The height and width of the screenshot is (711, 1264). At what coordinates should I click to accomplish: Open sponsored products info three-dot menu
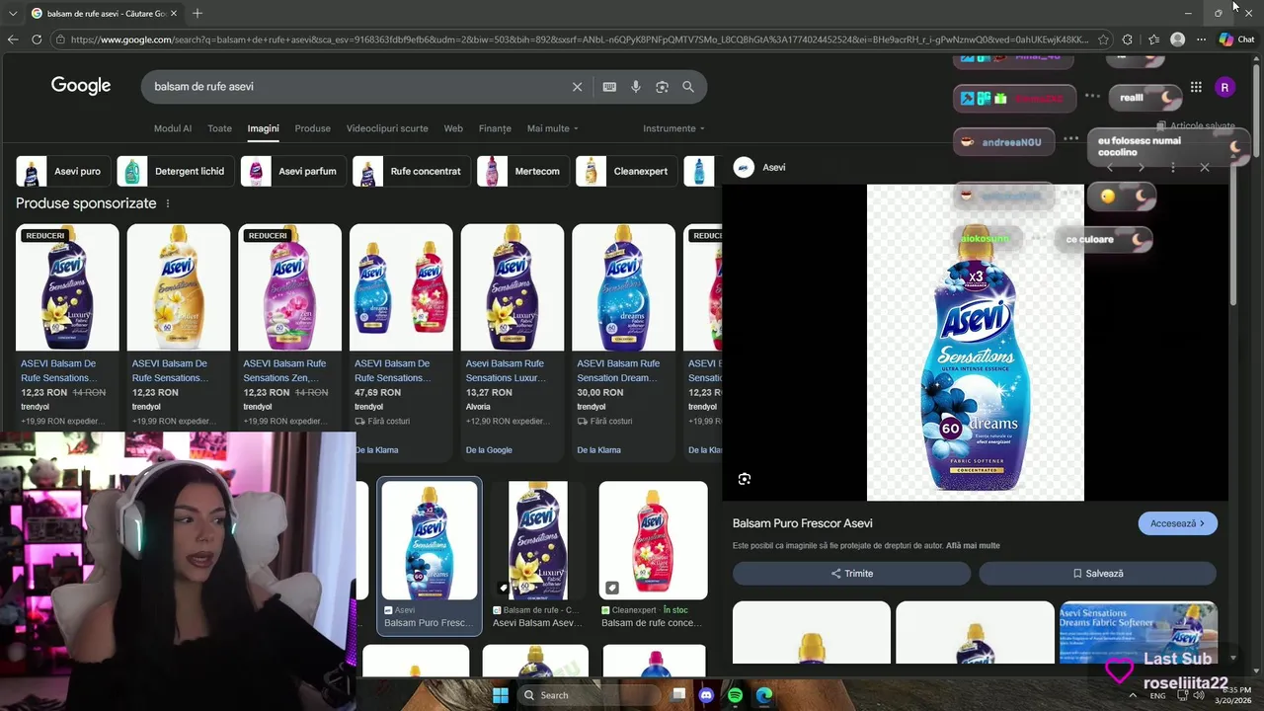168,203
